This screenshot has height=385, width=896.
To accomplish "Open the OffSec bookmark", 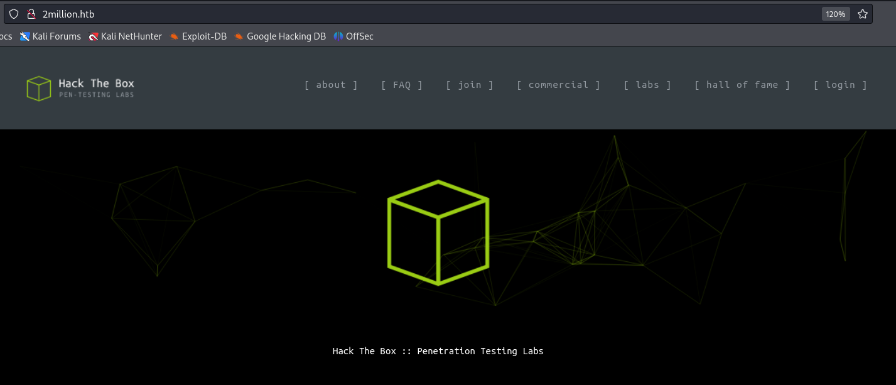I will 354,36.
